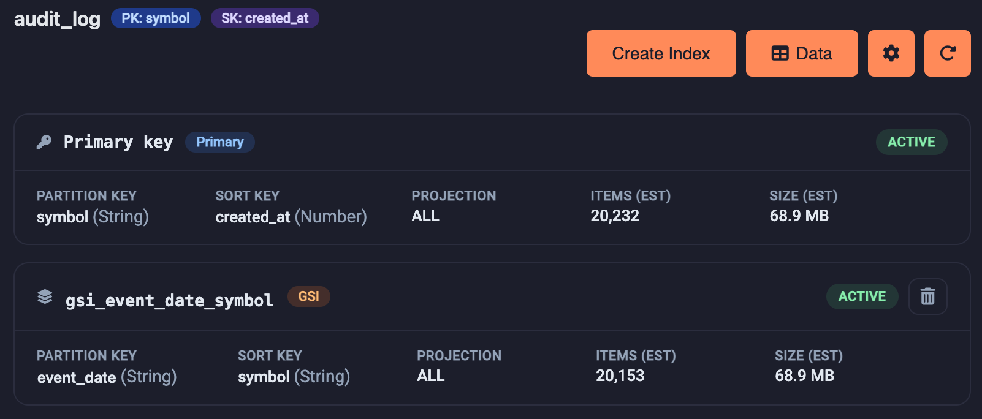Click the Primary badge label
This screenshot has height=419, width=982.
(220, 142)
